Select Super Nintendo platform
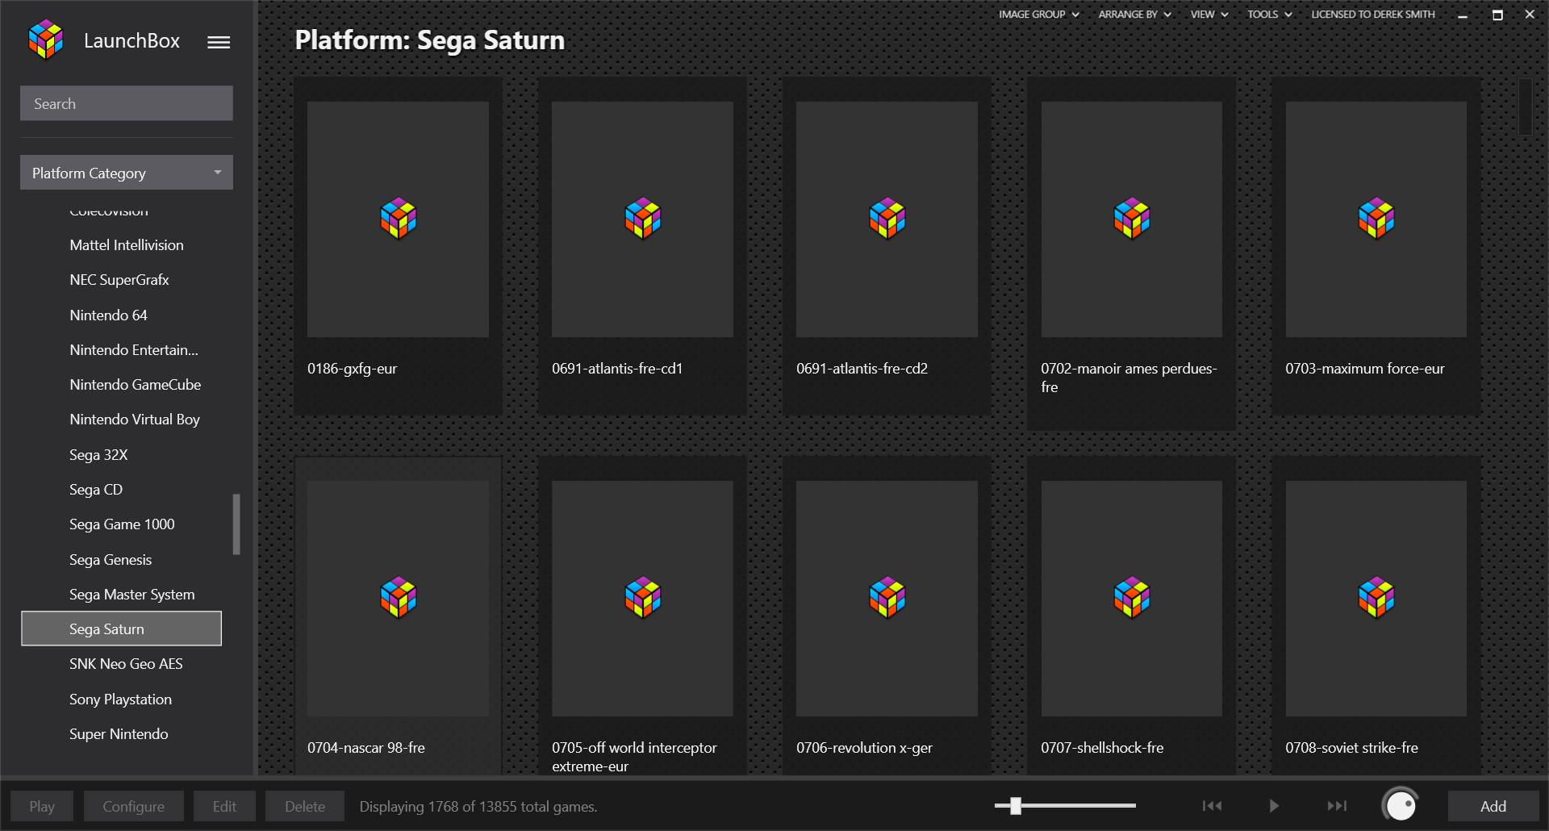The image size is (1549, 831). tap(119, 733)
